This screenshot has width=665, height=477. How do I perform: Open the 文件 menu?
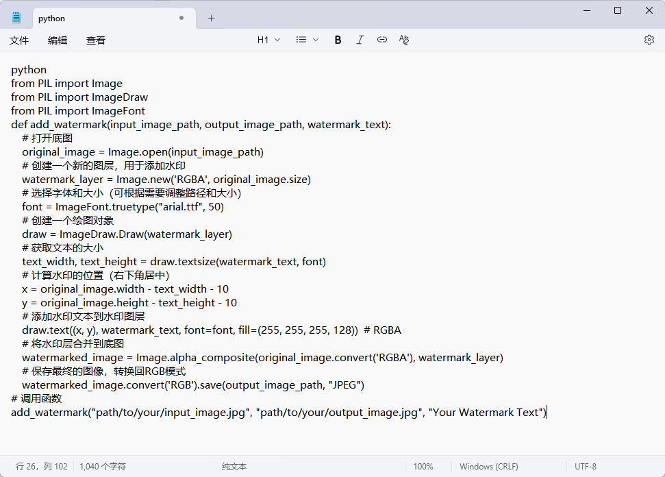click(19, 40)
